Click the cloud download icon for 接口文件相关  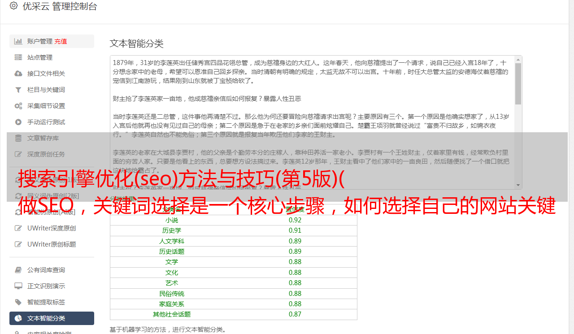coord(18,74)
